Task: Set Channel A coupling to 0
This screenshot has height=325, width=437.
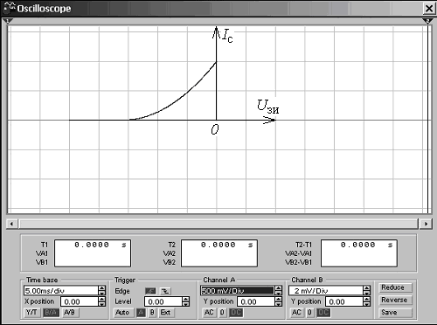Action: tap(222, 313)
